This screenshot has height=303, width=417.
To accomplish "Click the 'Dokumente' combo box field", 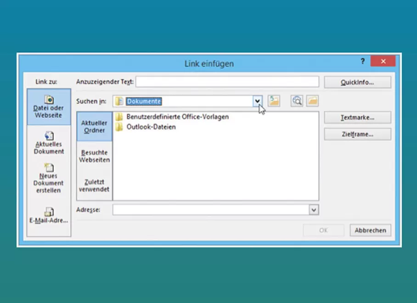I will pos(184,101).
